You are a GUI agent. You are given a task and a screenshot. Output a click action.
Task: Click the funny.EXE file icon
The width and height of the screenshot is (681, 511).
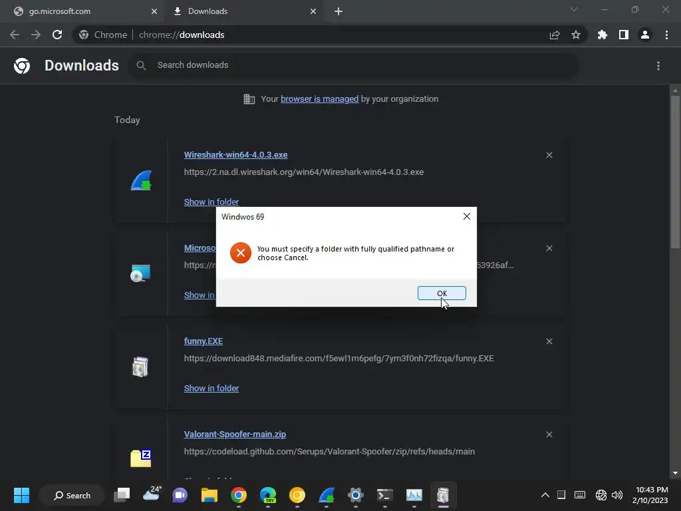click(140, 367)
